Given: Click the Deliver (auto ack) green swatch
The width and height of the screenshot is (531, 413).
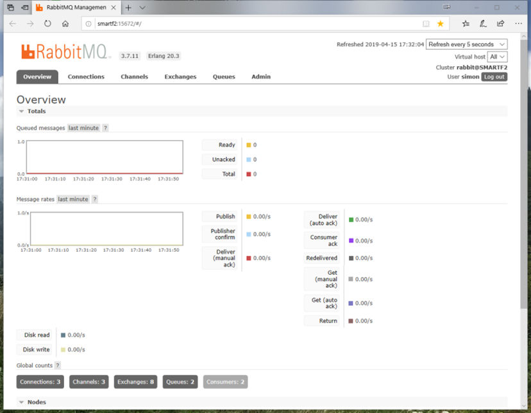Looking at the screenshot, I should click(351, 220).
